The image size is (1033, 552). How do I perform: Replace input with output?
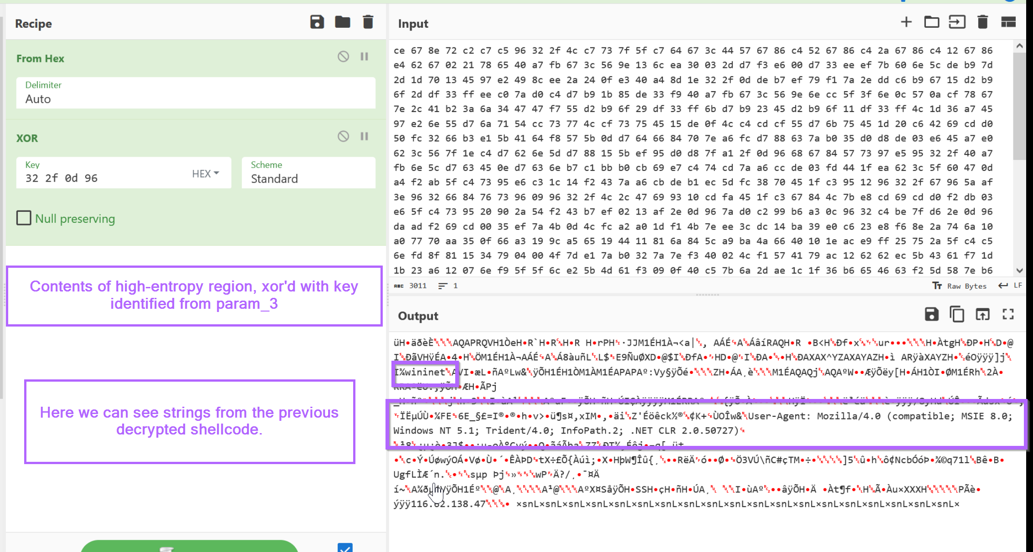(x=982, y=314)
